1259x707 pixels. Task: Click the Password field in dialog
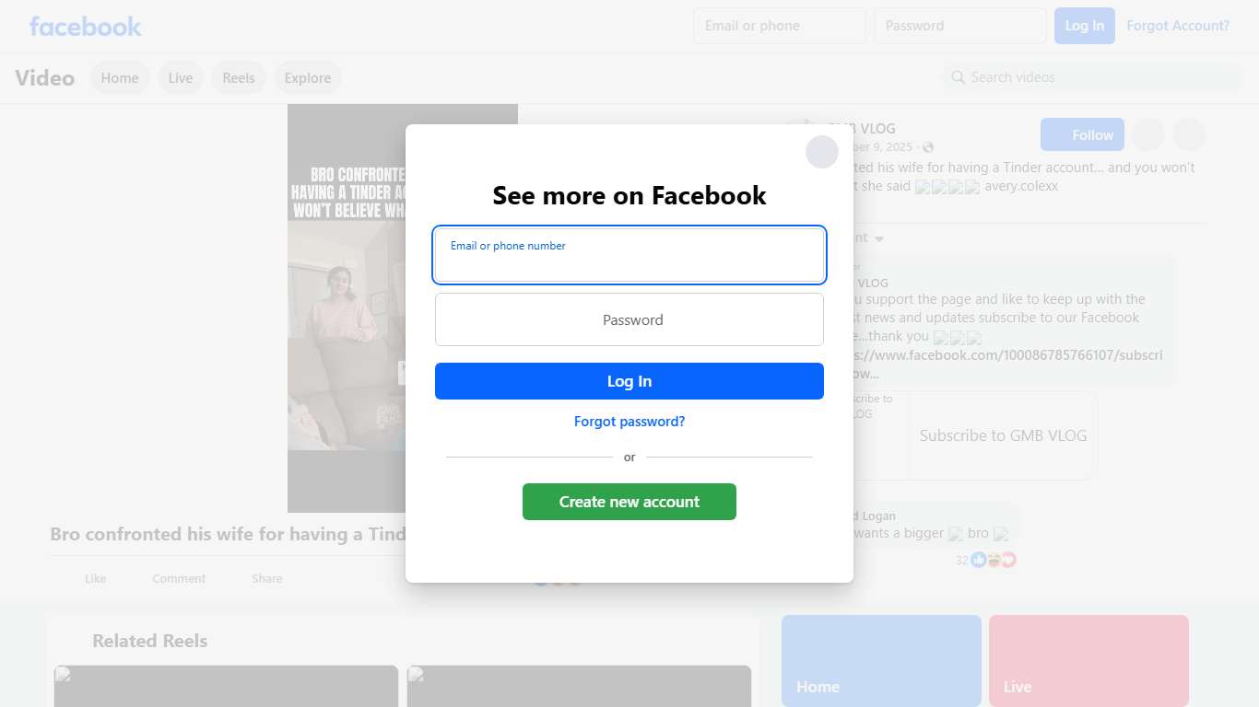[x=629, y=319]
